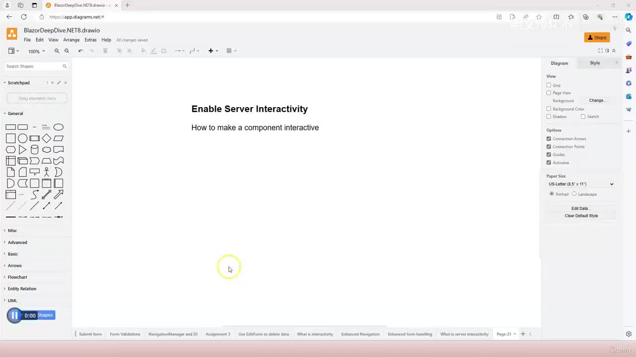Viewport: 636px width, 357px height.
Task: Select the Triangle shape
Action: [x=22, y=149]
